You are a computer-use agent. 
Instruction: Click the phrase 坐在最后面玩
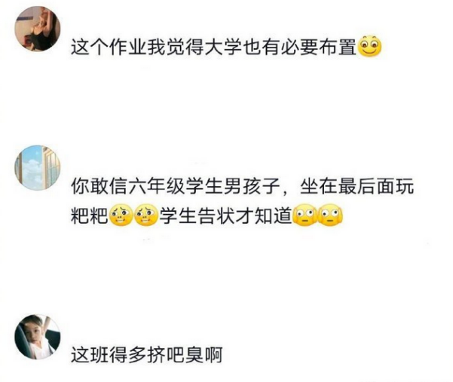pos(357,186)
